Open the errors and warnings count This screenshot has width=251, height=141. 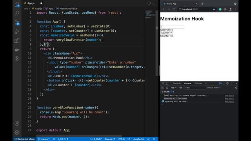tap(63, 139)
